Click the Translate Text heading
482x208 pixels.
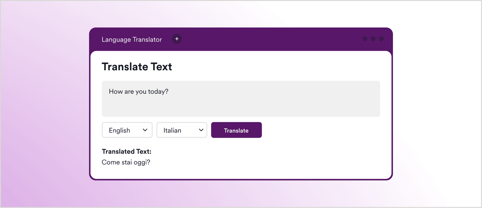click(x=137, y=67)
